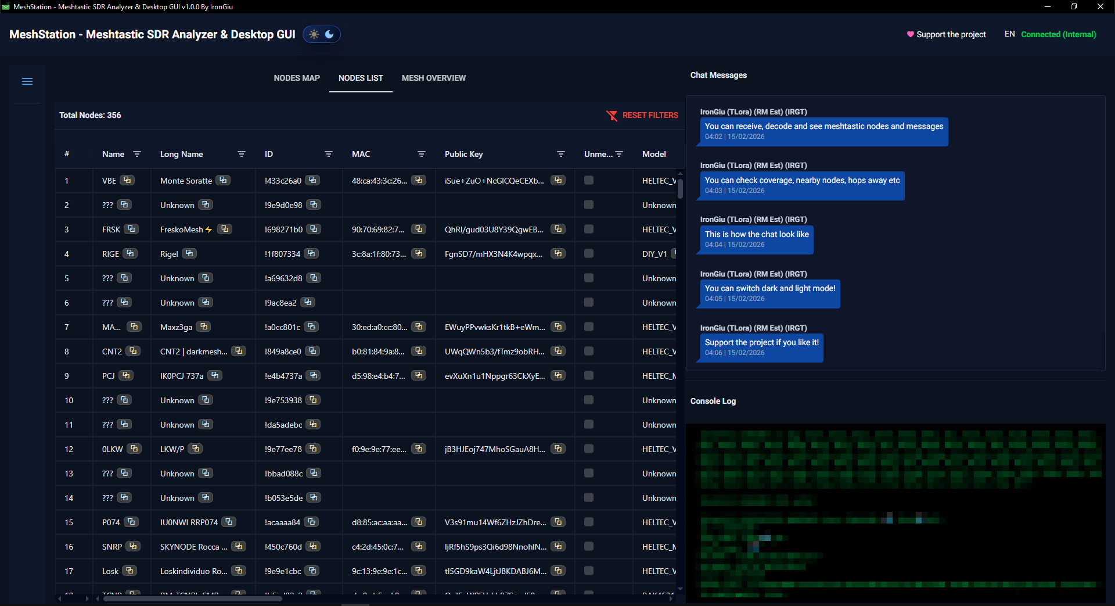Click chat message about switching dark mode
The height and width of the screenshot is (606, 1115).
pos(770,293)
